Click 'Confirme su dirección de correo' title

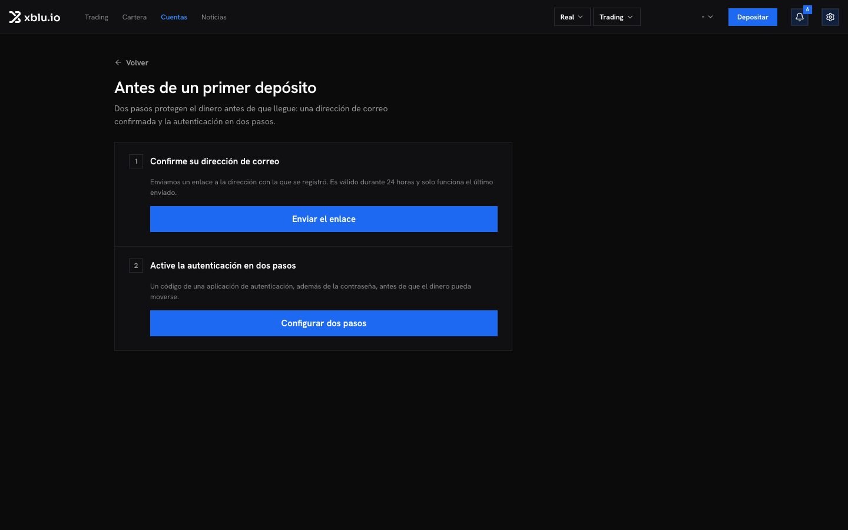[214, 161]
